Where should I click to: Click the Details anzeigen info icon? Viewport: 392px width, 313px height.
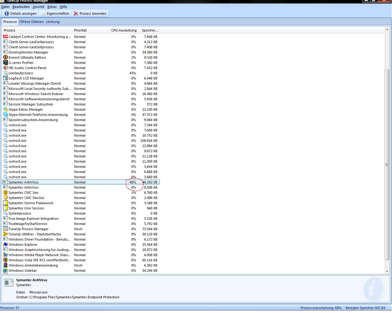pos(6,13)
